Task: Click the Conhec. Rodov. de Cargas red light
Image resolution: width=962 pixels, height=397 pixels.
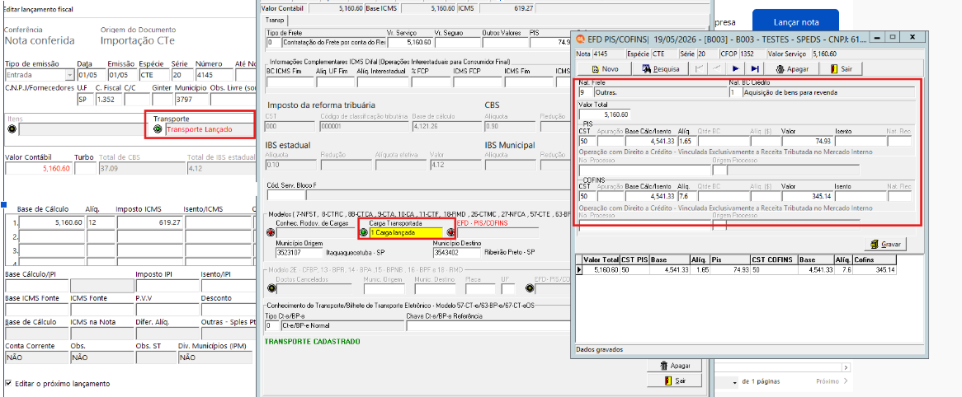Action: coord(271,233)
